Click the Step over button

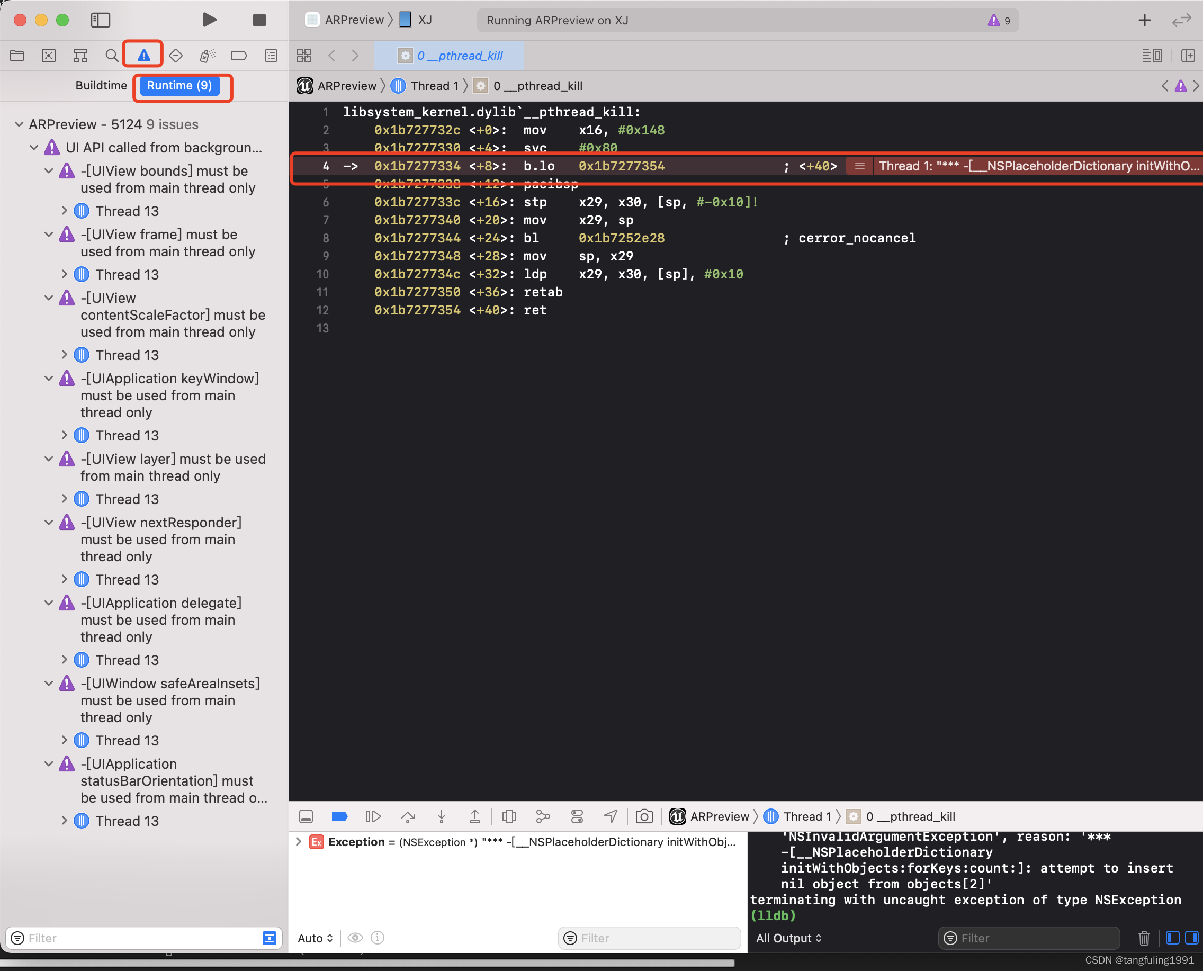click(408, 816)
